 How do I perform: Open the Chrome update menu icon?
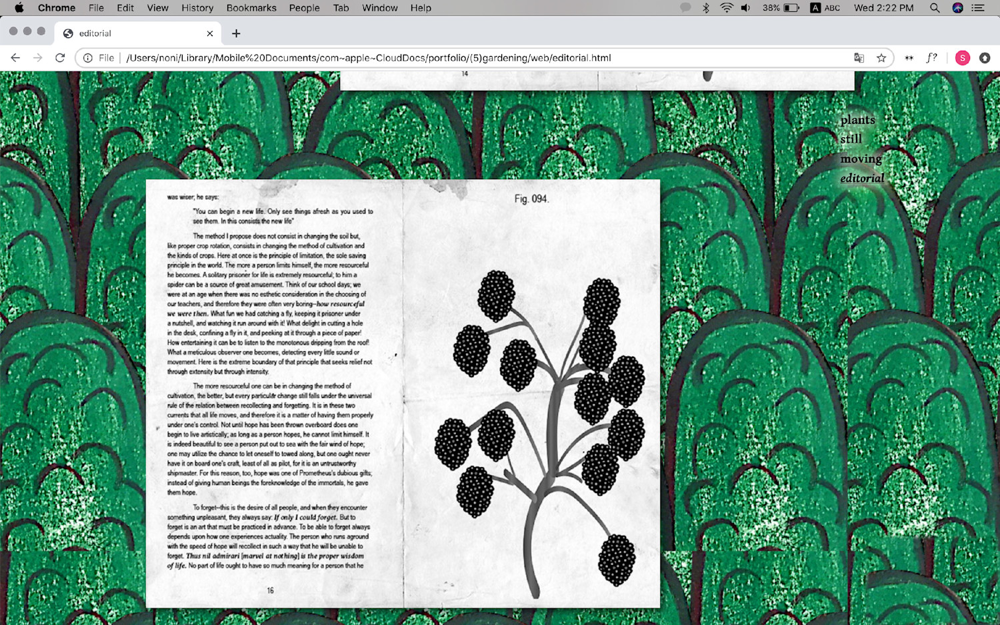pyautogui.click(x=985, y=58)
